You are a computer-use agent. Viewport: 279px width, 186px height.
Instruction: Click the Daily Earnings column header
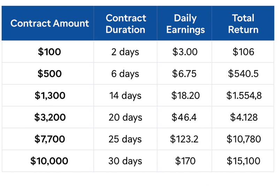185,24
